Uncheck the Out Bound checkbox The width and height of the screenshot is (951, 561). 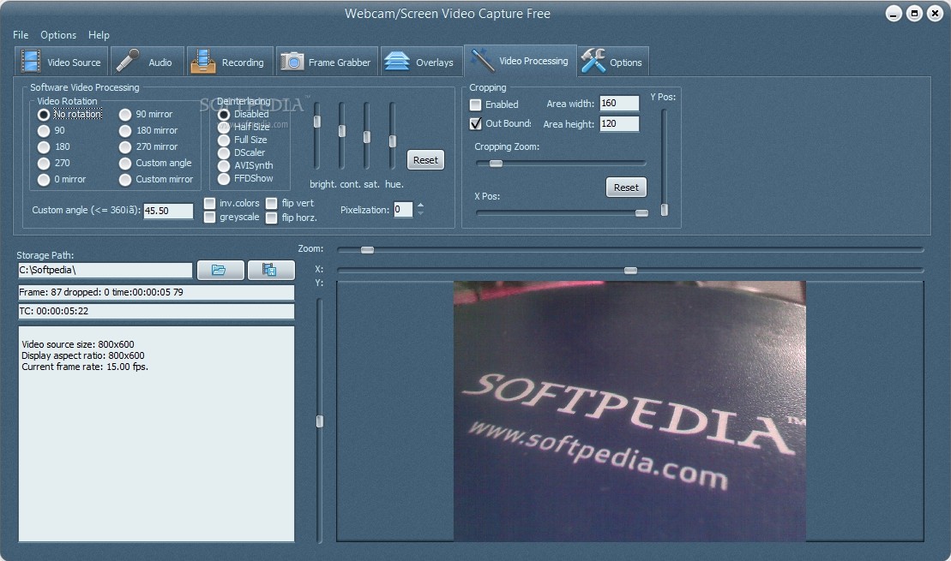(x=475, y=123)
